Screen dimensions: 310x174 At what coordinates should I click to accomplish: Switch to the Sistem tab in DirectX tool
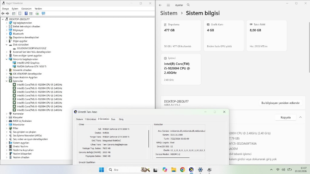click(x=80, y=119)
